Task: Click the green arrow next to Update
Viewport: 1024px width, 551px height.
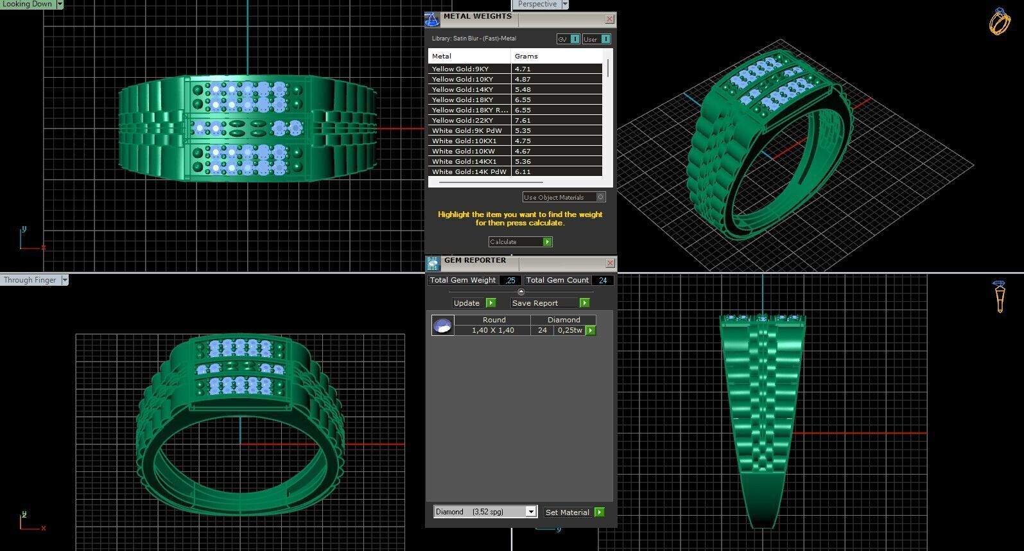Action: [491, 303]
